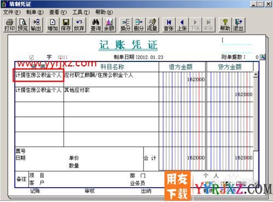
Task: Delete the entry line with 删分
Action: pos(139,25)
